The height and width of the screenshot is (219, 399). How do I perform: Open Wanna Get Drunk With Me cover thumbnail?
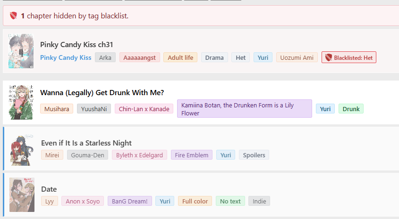21,102
